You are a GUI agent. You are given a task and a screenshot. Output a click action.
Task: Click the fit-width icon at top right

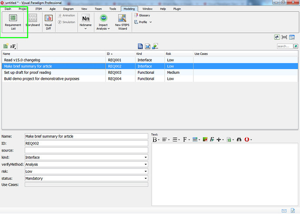[284, 37]
